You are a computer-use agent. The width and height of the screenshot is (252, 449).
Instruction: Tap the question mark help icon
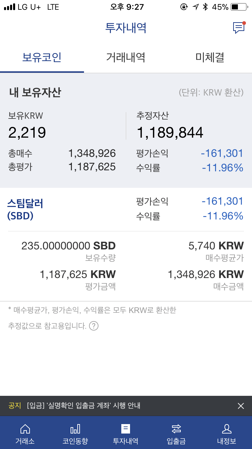point(94,326)
